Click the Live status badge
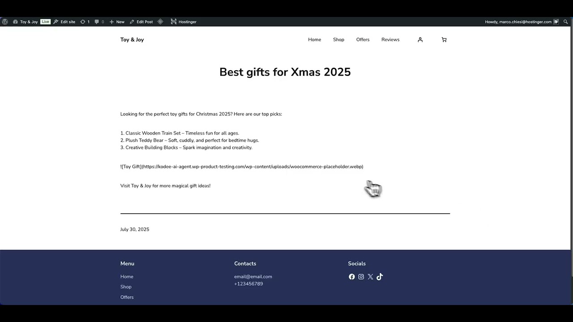Screen dimensions: 573x322 click(45, 21)
